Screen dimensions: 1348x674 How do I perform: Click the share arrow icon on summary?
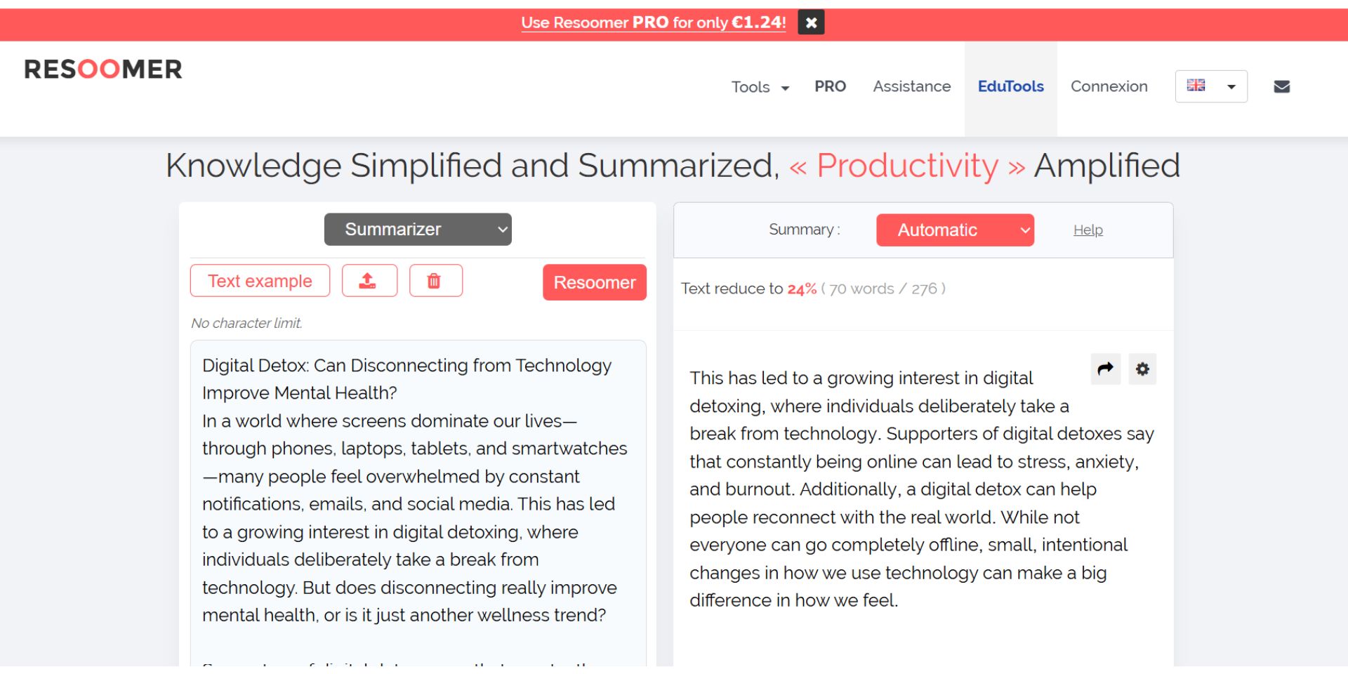tap(1105, 369)
